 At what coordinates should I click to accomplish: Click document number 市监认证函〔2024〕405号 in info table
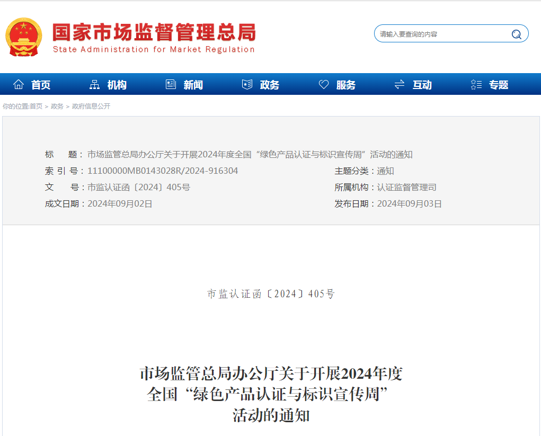click(x=139, y=188)
